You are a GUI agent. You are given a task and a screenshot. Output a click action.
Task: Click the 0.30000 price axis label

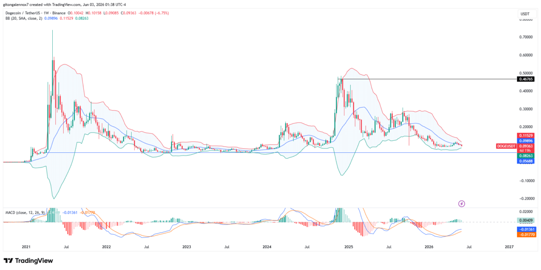[x=526, y=109]
